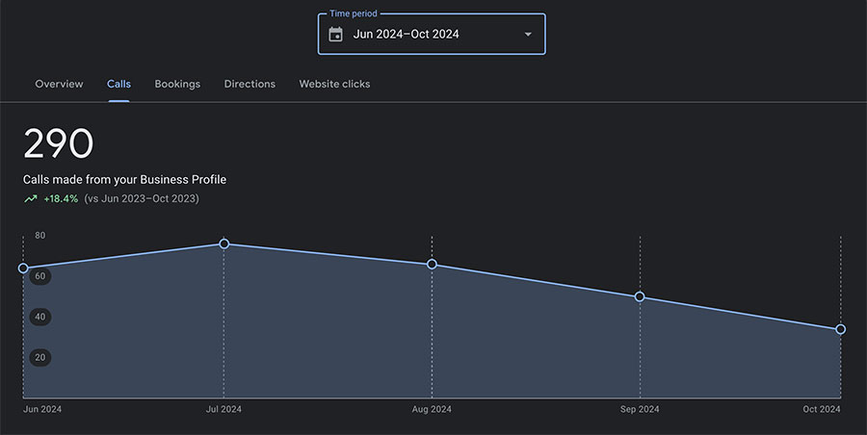Screen dimensions: 867x435
Task: Open the Website clicks tab
Action: (x=334, y=84)
